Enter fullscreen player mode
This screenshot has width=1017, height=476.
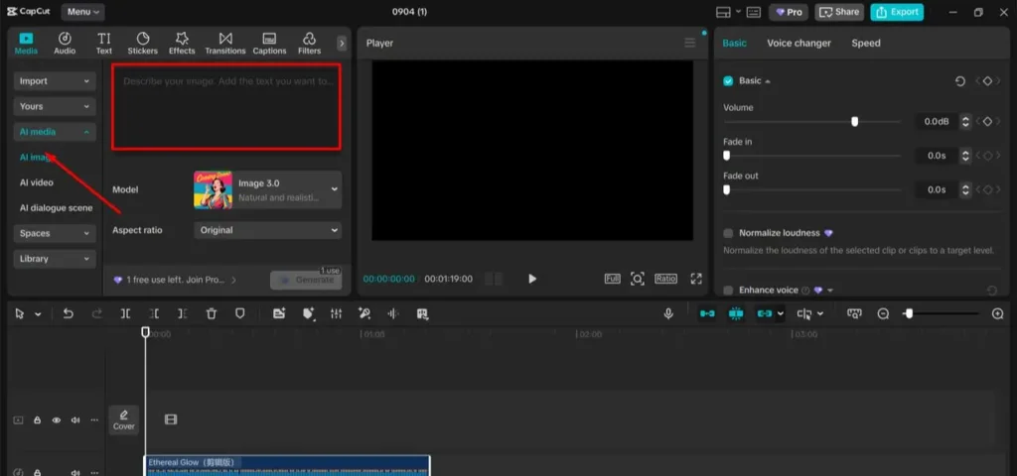[696, 279]
